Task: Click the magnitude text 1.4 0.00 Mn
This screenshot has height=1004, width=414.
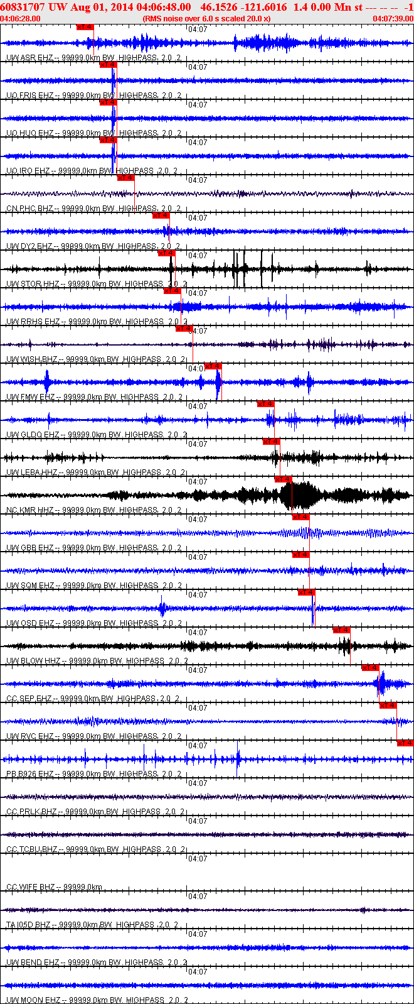Action: [x=321, y=7]
